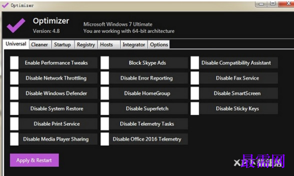
Task: Click the Disable Fax Service label
Action: [239, 78]
